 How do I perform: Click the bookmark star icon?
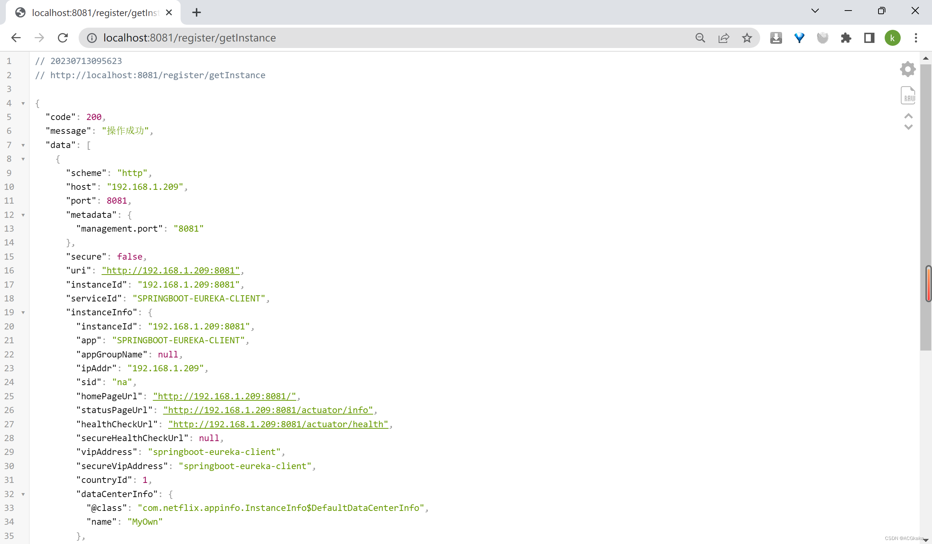(747, 37)
